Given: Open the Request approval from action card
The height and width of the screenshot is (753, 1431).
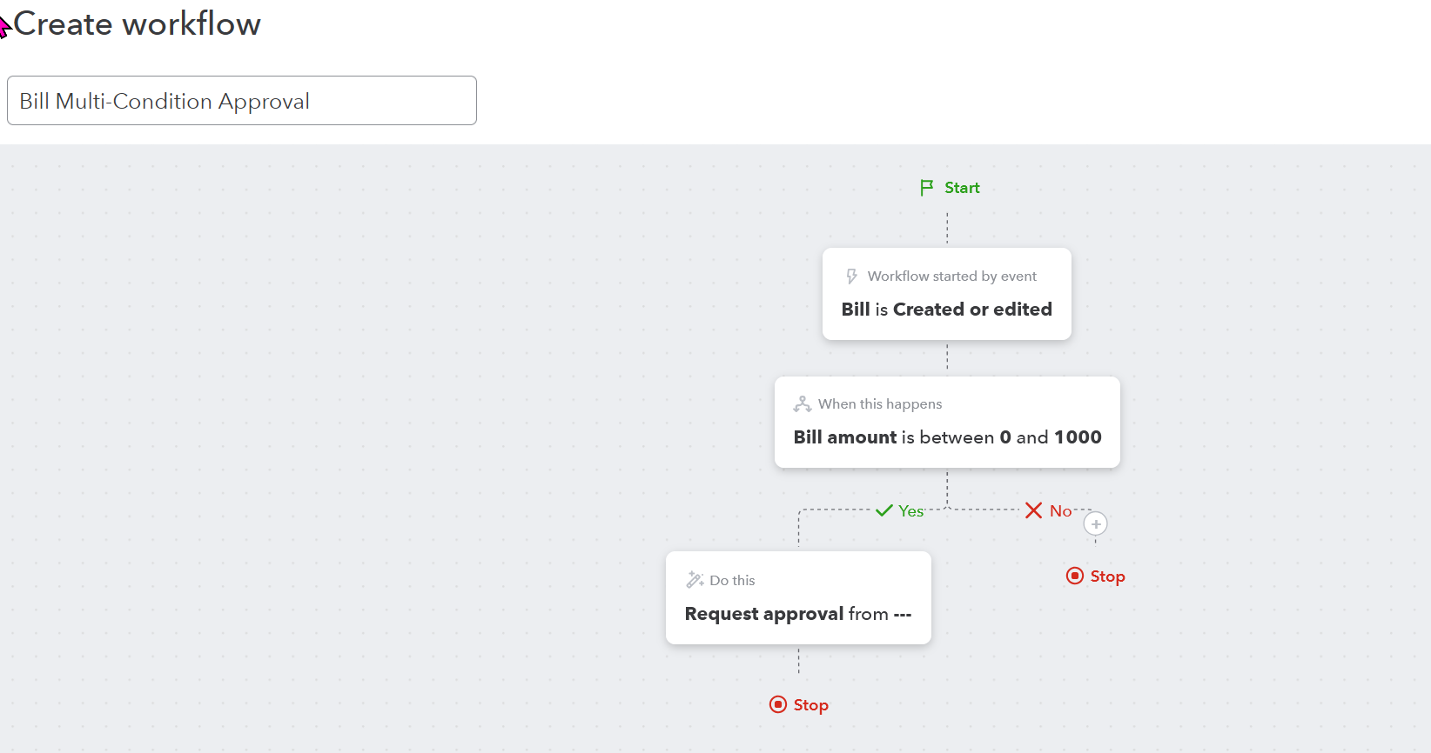Looking at the screenshot, I should coord(798,598).
